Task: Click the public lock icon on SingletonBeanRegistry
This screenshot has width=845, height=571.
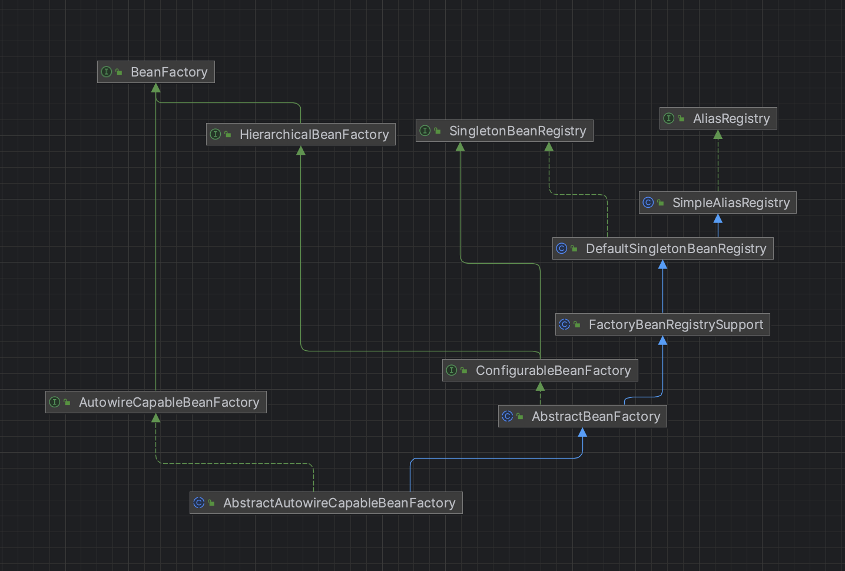Action: click(x=438, y=131)
